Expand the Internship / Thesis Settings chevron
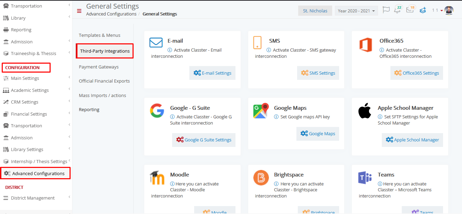This screenshot has height=214, width=462. coord(69,161)
